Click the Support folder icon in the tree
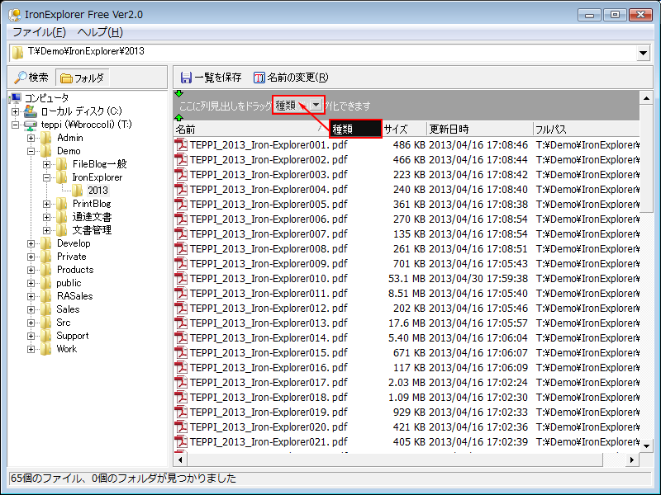Viewport: 661px width, 495px height. pos(46,336)
